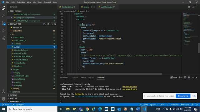Open the Selection menu
This screenshot has height=112, width=200.
[x=21, y=2]
